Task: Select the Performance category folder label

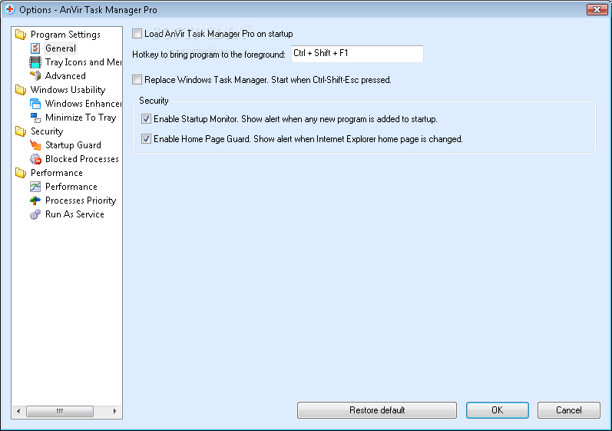Action: point(57,173)
